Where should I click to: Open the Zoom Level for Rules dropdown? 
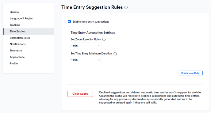86,46
